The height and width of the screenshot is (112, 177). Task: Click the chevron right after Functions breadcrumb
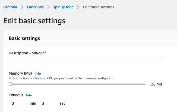[x=49, y=7]
